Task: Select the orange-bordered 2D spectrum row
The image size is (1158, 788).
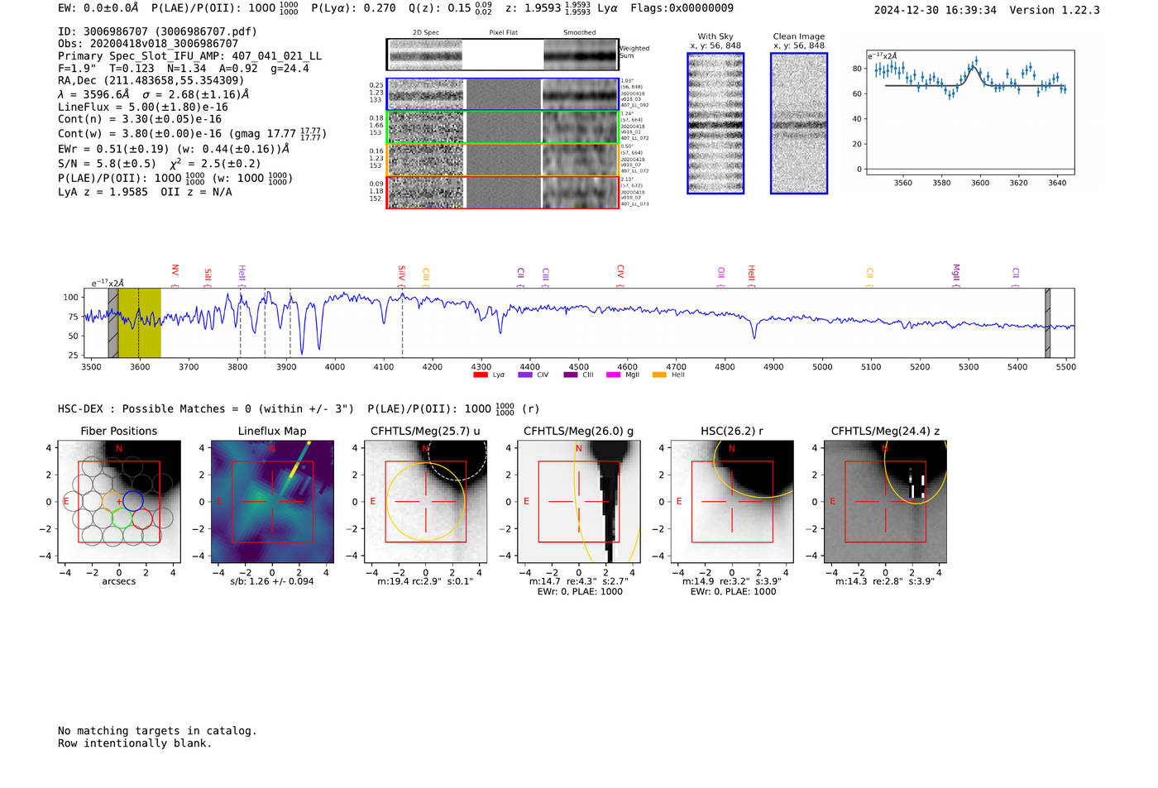Action: click(x=503, y=160)
